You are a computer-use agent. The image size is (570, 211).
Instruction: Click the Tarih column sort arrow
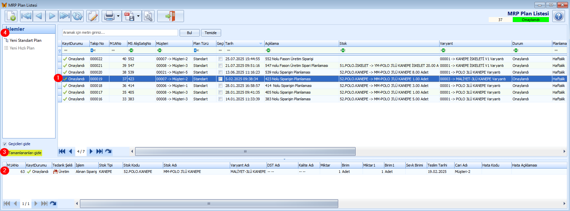[261, 43]
